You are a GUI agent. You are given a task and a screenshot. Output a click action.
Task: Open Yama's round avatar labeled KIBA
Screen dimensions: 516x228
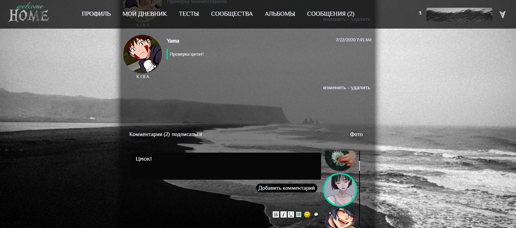pos(143,54)
